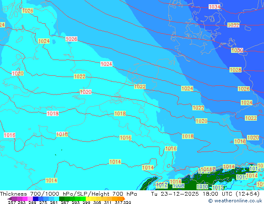Click the 275 legend value
The width and height of the screenshot is (264, 204).
(43, 202)
